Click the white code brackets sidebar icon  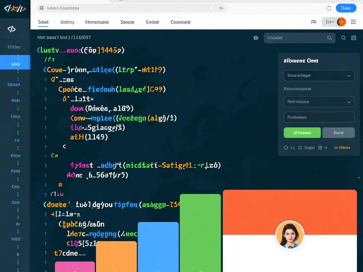[12, 29]
